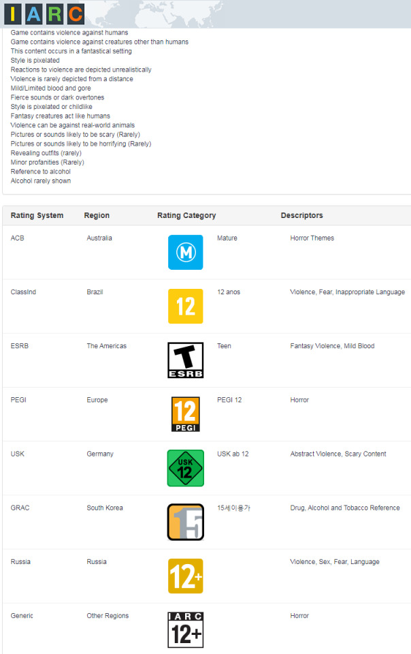
Task: Click the PEGI 12 category label
Action: 229,400
